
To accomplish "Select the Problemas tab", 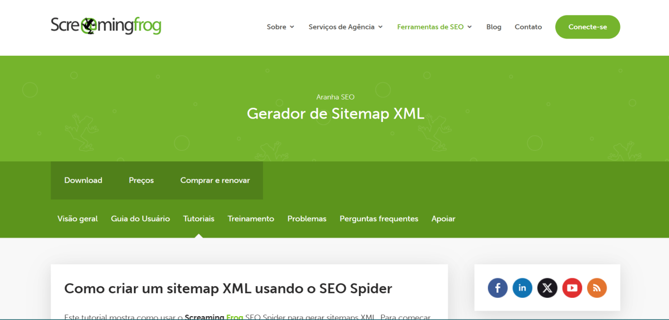I will (307, 219).
